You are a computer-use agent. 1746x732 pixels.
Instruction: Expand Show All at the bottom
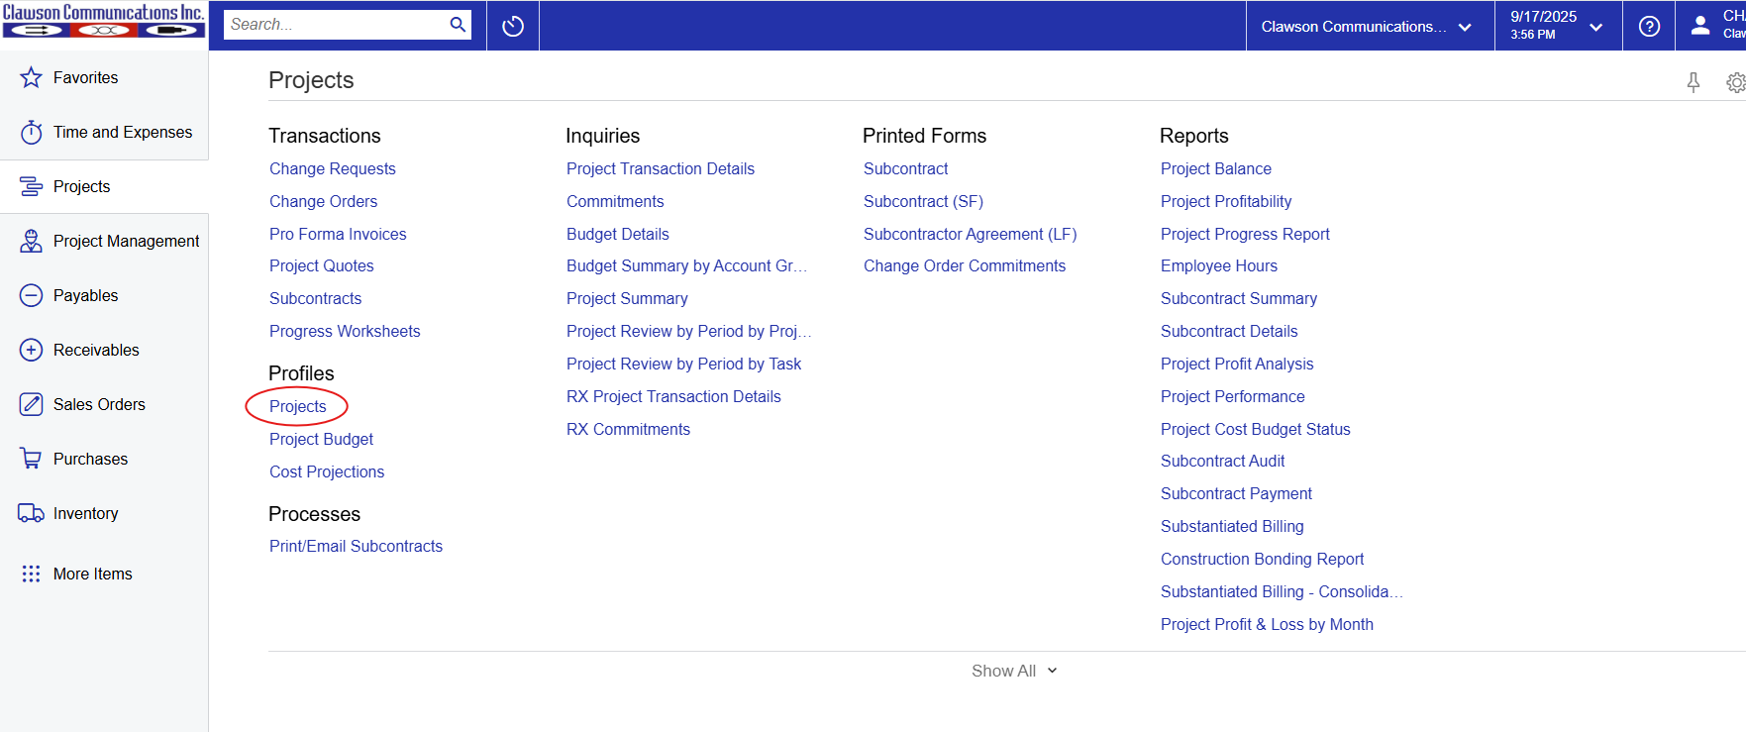pyautogui.click(x=1013, y=671)
